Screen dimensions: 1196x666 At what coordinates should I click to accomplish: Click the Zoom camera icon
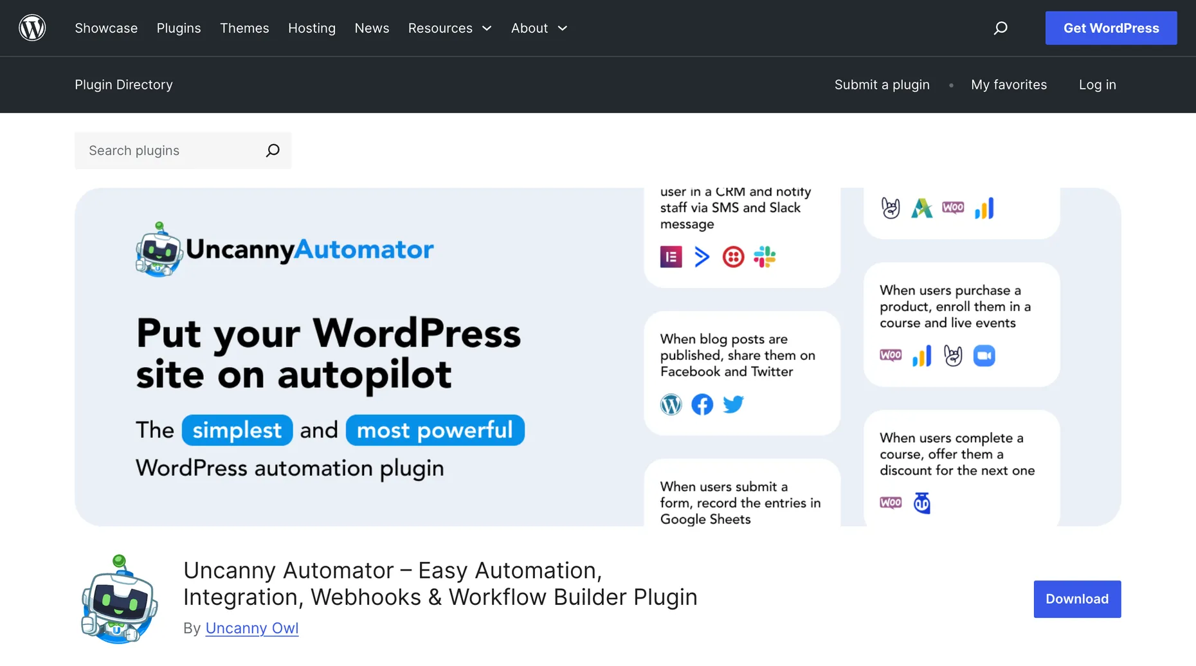pyautogui.click(x=984, y=355)
